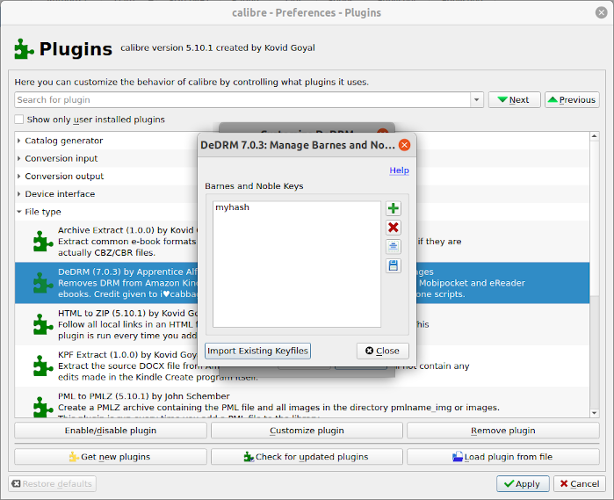Select HTML to ZIP plugin icon
614x500 pixels.
tap(43, 324)
